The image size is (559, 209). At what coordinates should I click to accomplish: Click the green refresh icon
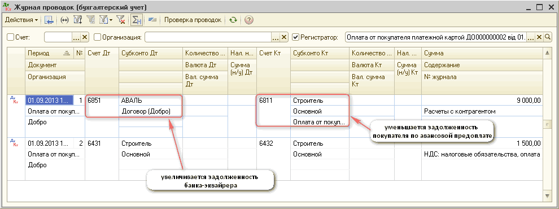click(233, 20)
